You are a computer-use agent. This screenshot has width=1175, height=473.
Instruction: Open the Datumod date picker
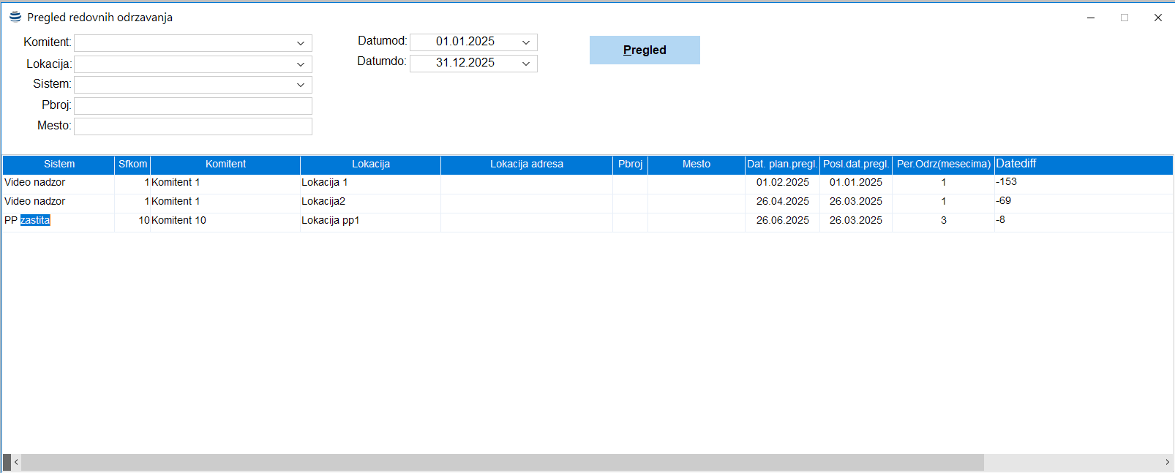(x=525, y=42)
